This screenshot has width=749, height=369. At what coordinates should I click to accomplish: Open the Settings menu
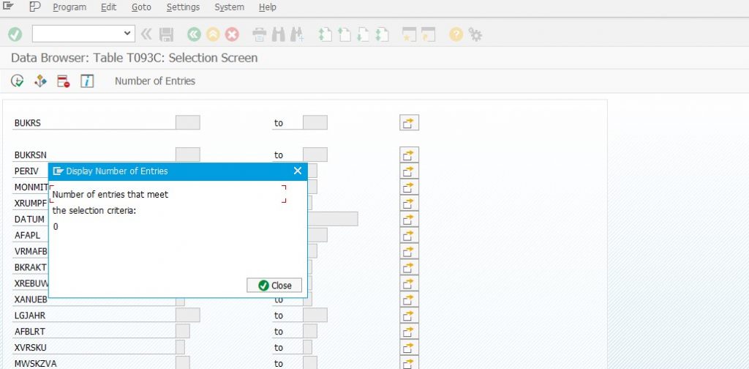click(183, 7)
